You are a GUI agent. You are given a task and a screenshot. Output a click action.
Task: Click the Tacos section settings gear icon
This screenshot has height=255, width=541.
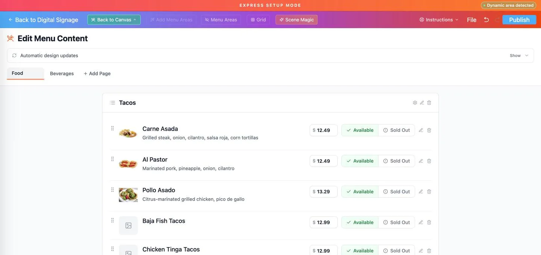click(x=415, y=103)
